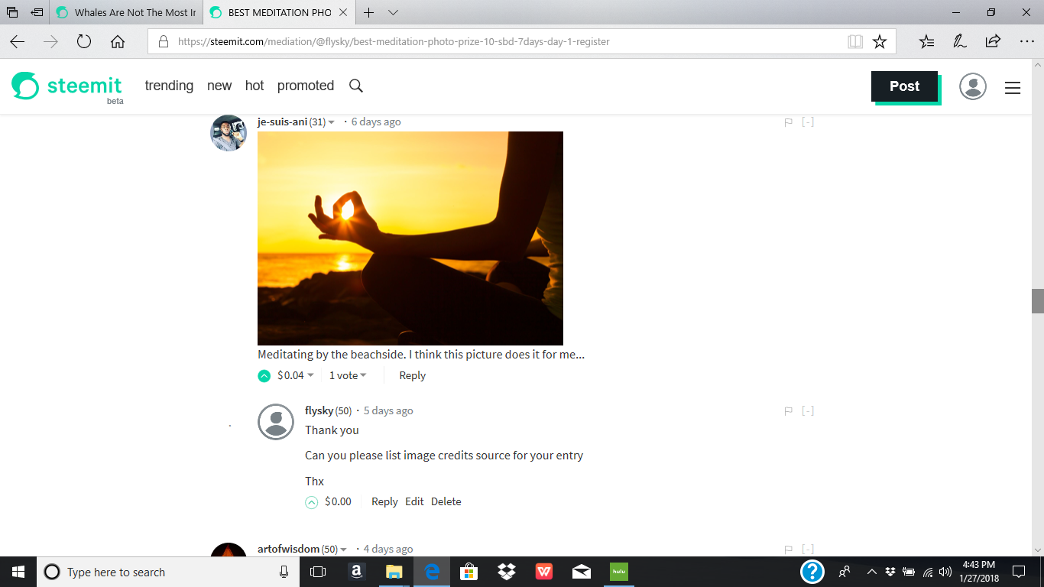1044x587 pixels.
Task: Open the hamburger menu
Action: click(x=1013, y=88)
